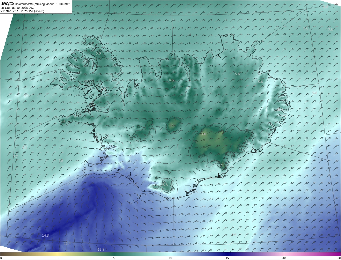Click the 4.5 value label on the map

63,122
